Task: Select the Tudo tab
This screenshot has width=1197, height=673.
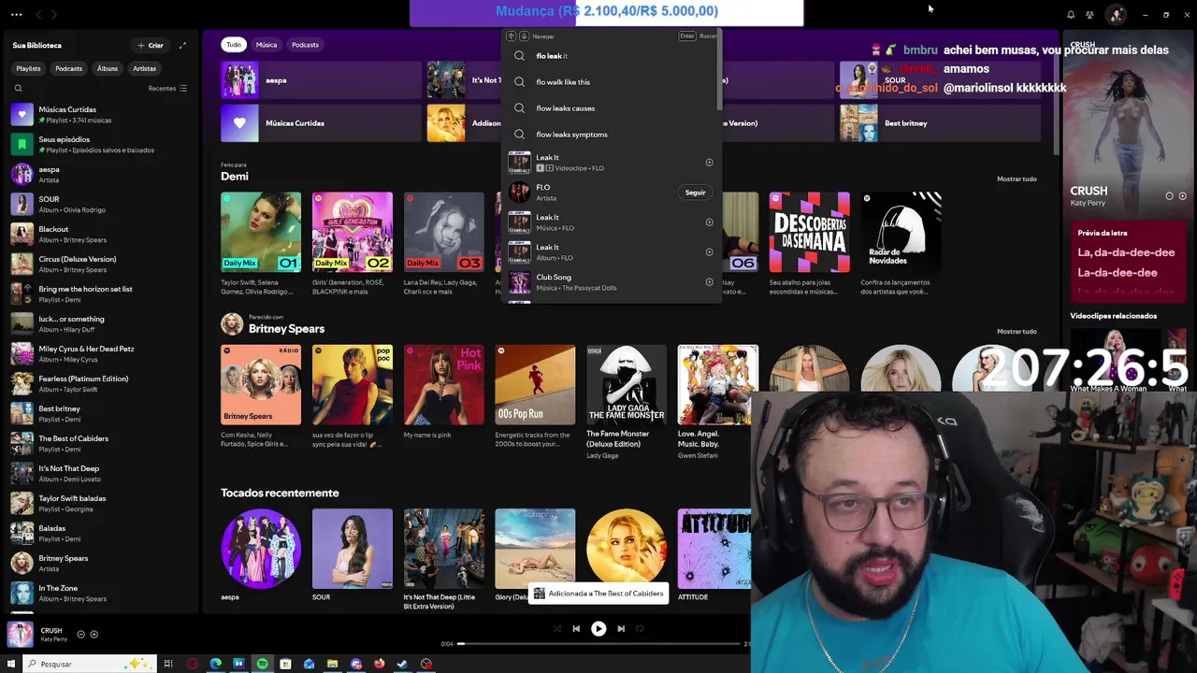Action: 233,45
